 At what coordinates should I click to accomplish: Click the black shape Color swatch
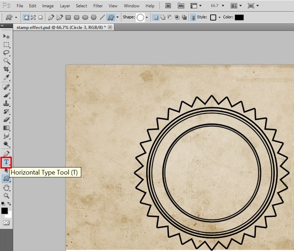(x=239, y=17)
